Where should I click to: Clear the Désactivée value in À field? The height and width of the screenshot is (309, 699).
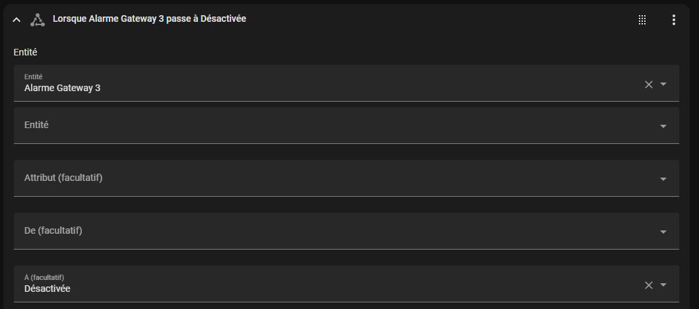tap(649, 285)
